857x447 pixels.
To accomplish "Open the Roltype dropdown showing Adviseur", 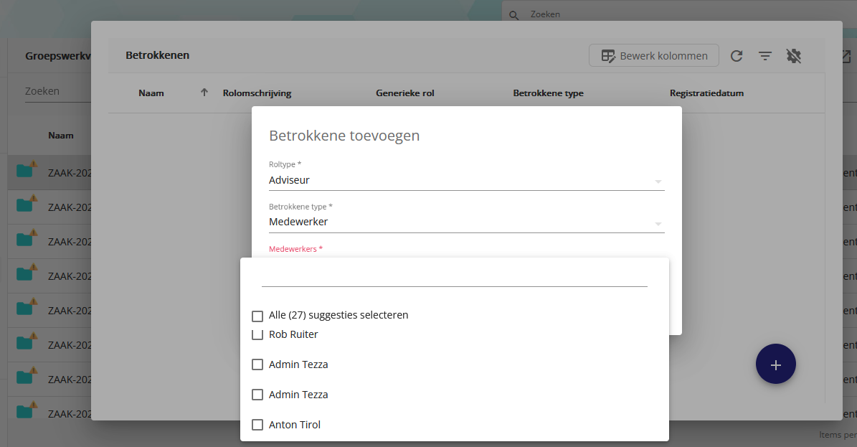I will 467,180.
